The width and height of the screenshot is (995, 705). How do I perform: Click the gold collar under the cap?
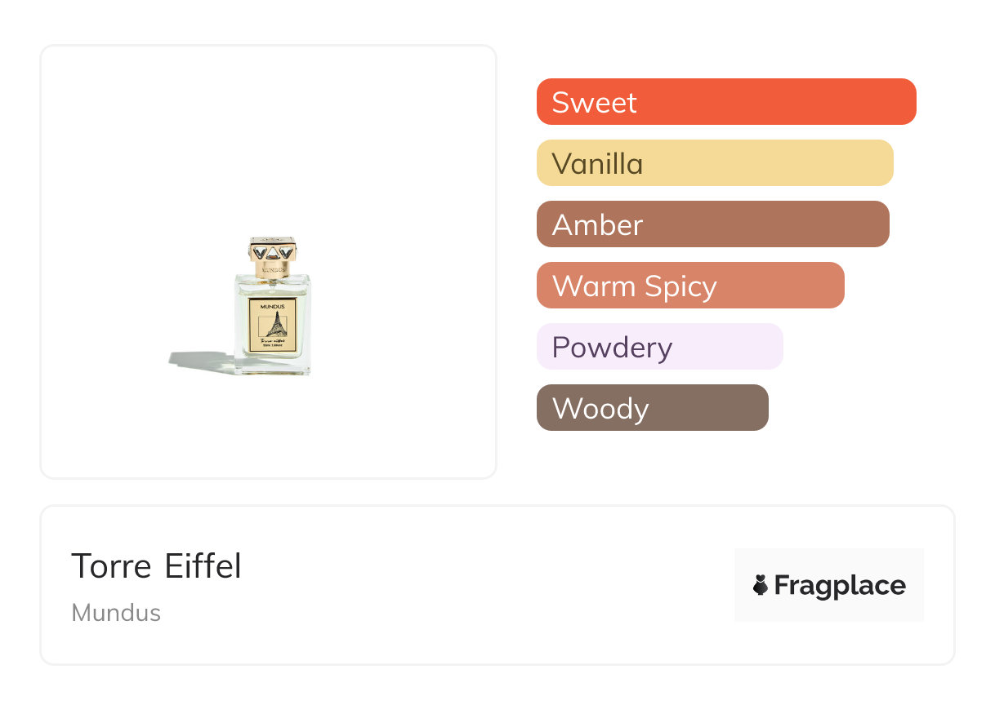[272, 268]
